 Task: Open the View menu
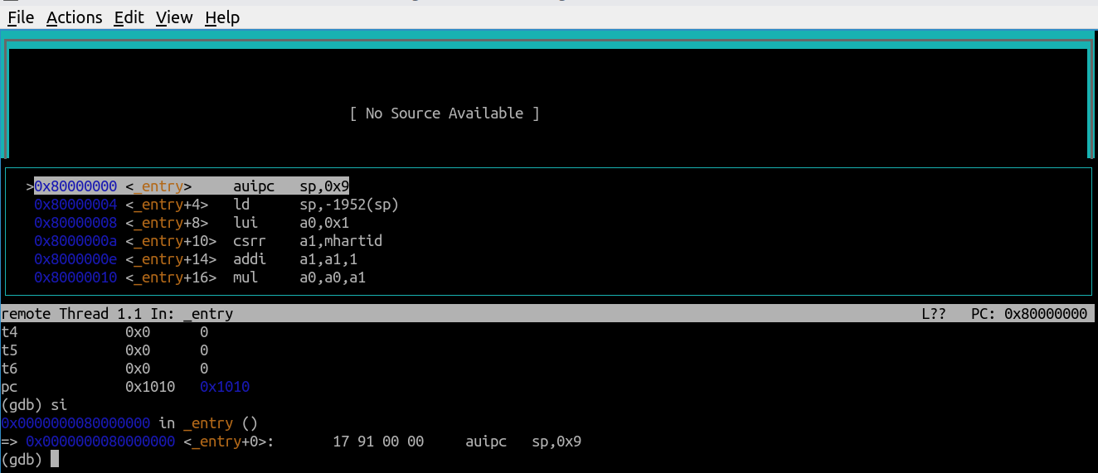(x=174, y=17)
